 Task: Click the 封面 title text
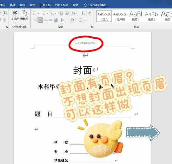[x=82, y=70]
